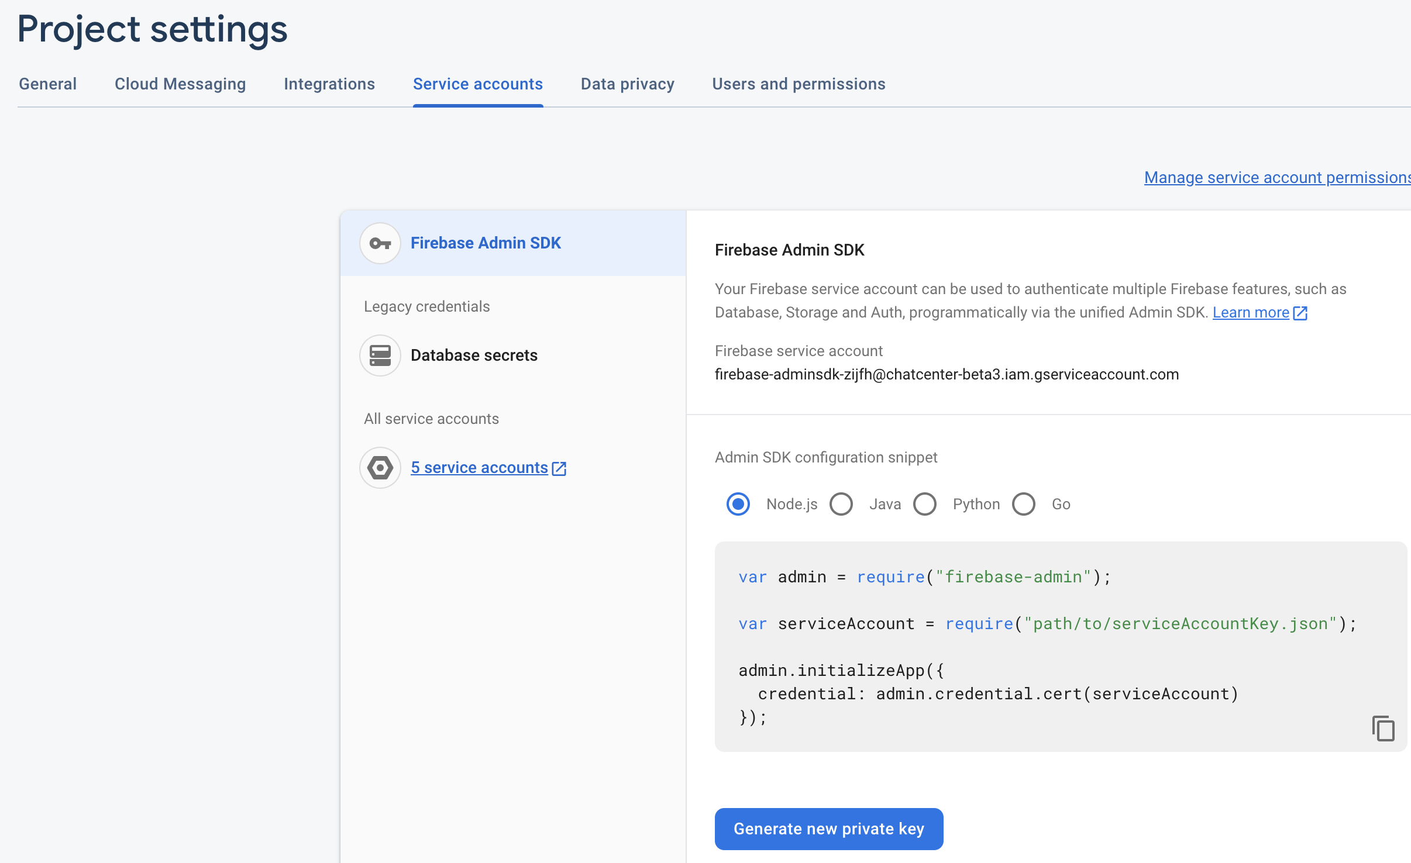Viewport: 1411px width, 863px height.
Task: Click the Firebase Admin SDK panel heading
Action: click(789, 250)
